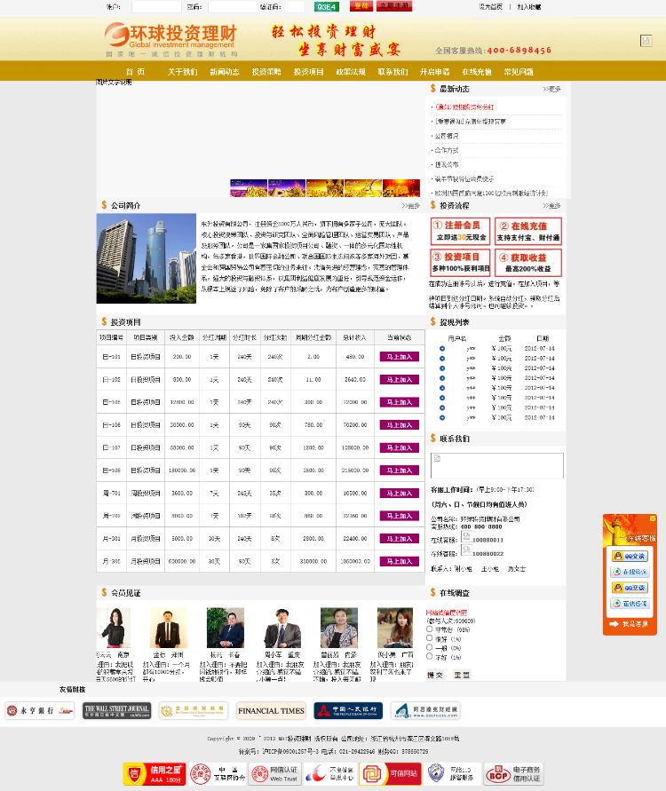
Task: Click the 可信网站 badge
Action: tap(389, 774)
